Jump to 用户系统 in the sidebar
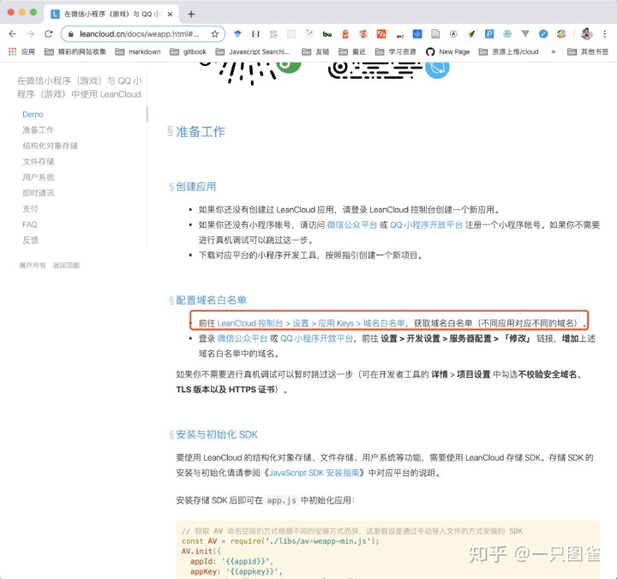The width and height of the screenshot is (617, 579). click(x=39, y=177)
